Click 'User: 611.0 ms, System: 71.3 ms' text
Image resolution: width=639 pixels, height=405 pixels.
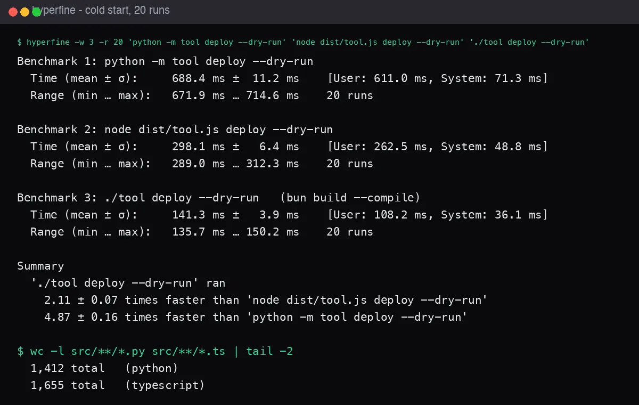(x=438, y=78)
